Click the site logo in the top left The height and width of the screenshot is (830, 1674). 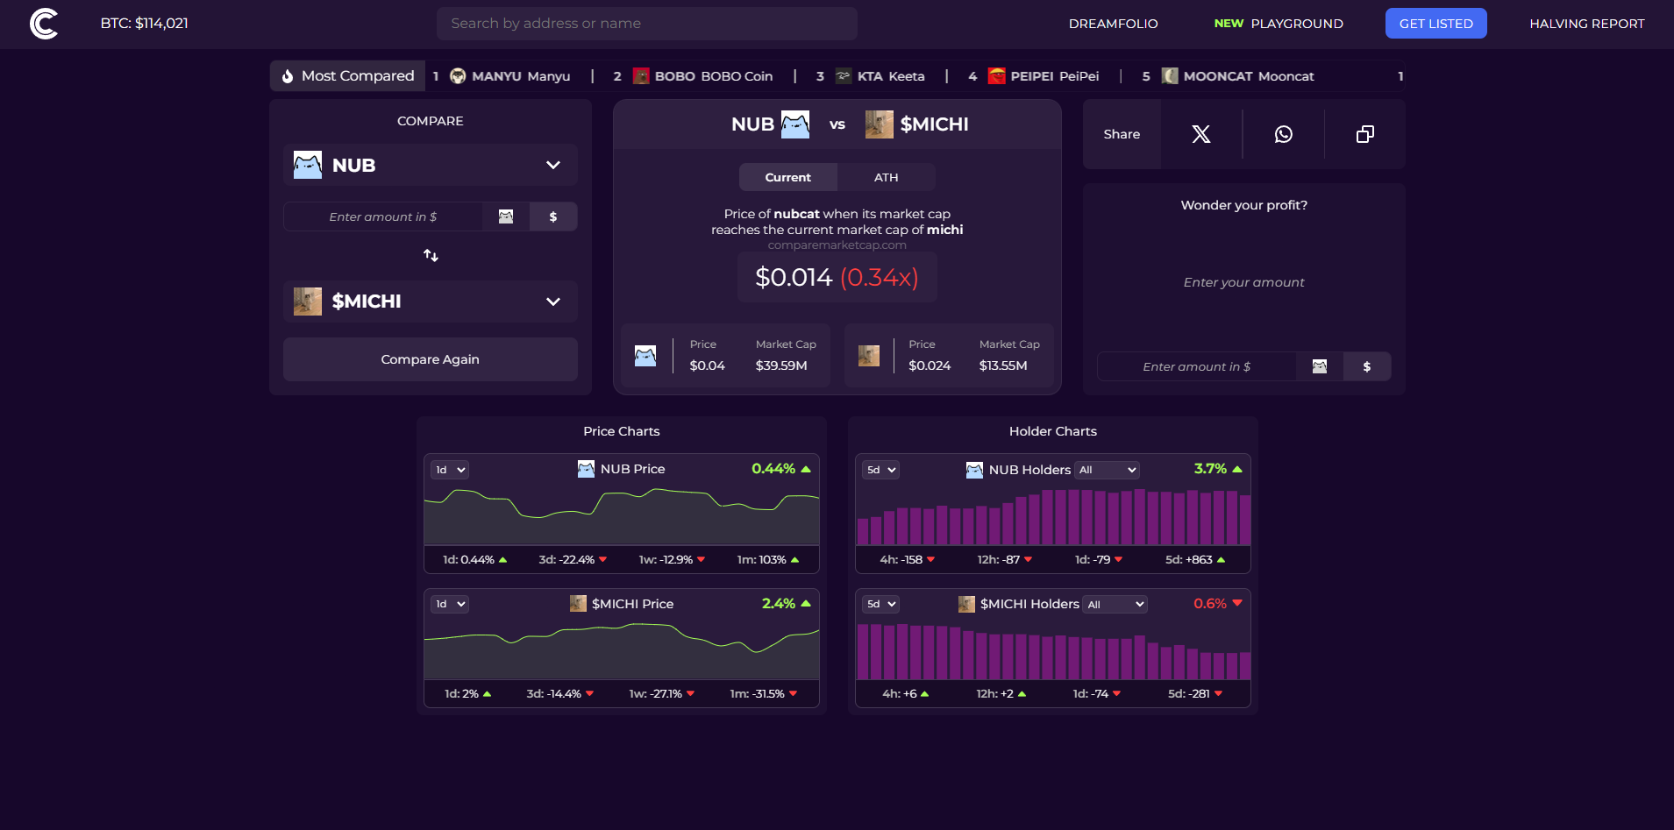[43, 24]
